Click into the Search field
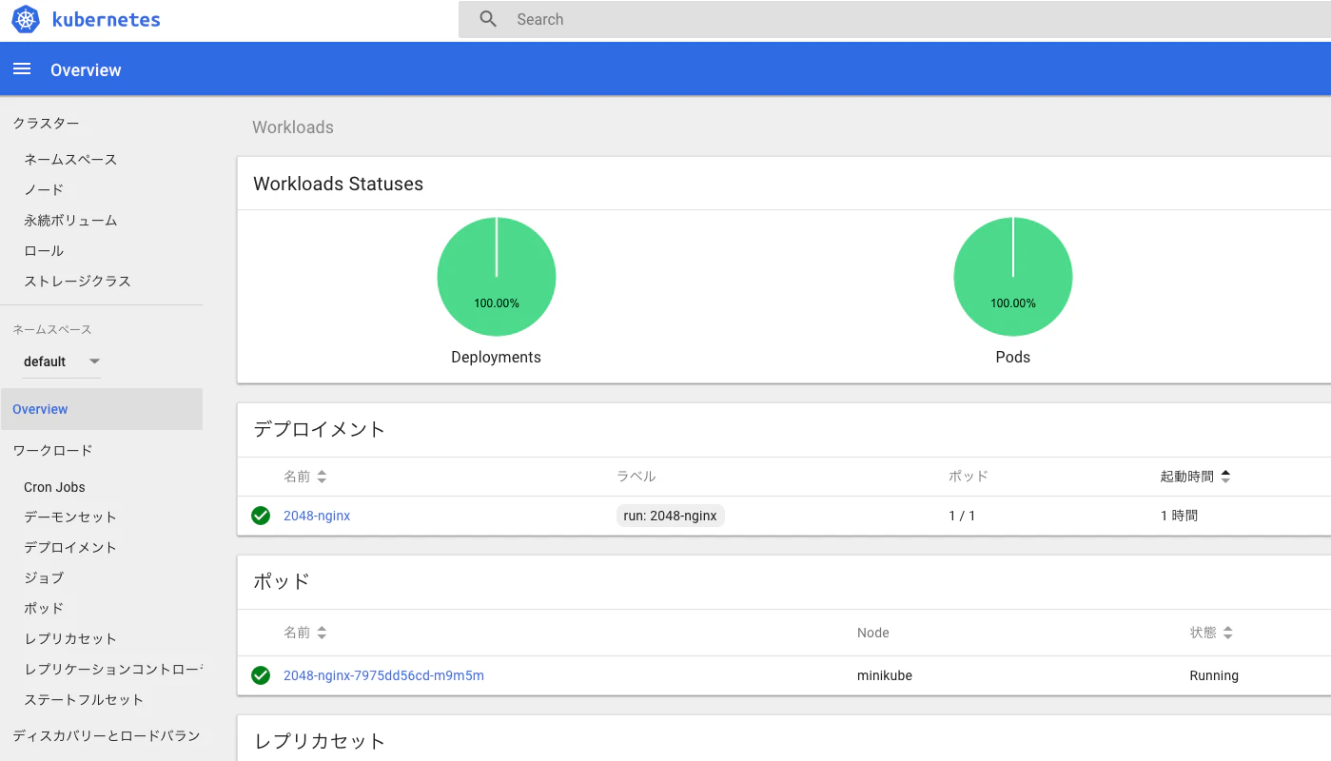The image size is (1331, 761). (894, 19)
